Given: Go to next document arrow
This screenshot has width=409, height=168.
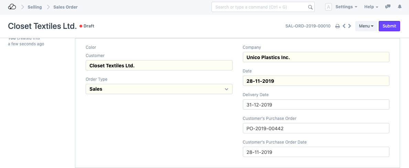Looking at the screenshot, I should tap(350, 26).
